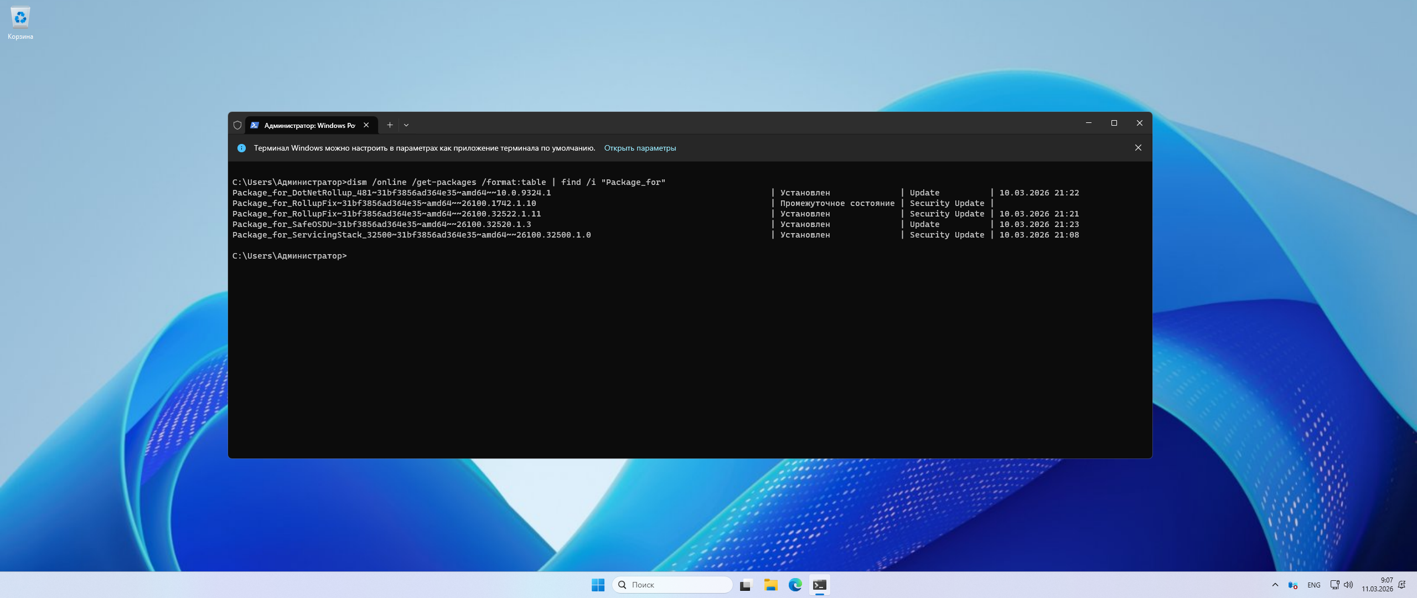Open Microsoft Edge from the taskbar
Viewport: 1417px width, 598px height.
(x=795, y=585)
